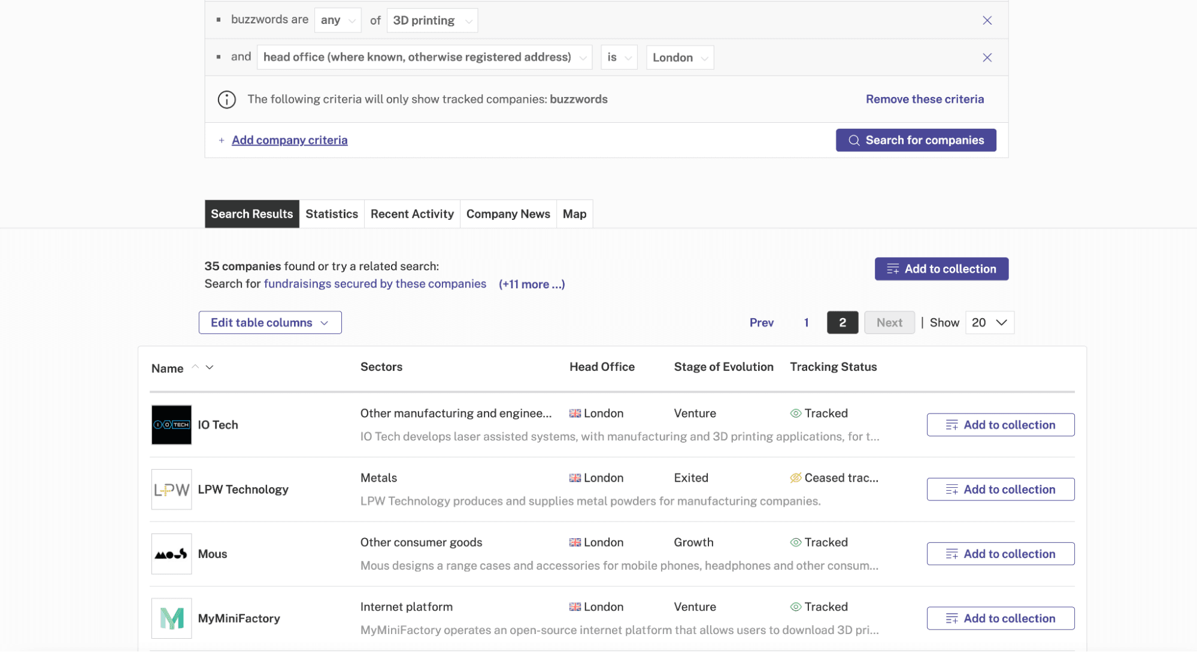Click the top Add to collection button

941,269
